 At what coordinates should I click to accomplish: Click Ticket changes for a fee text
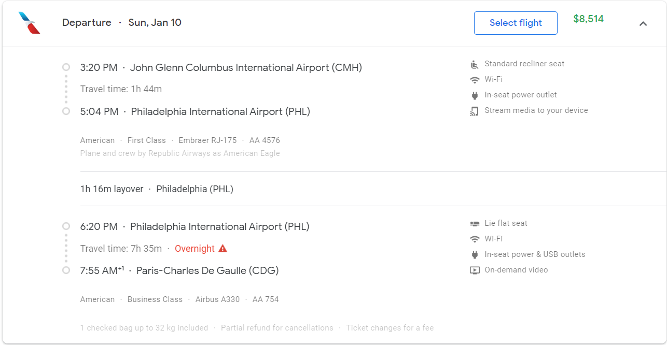coord(390,328)
